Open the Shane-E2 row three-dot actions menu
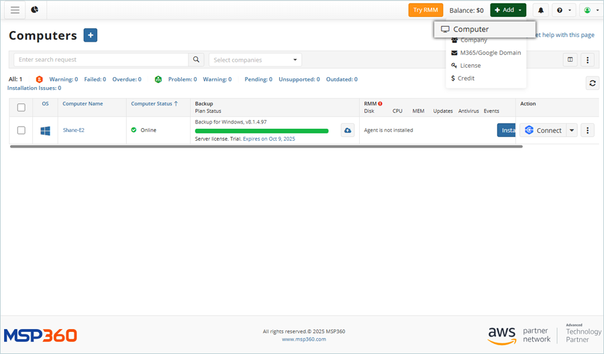The width and height of the screenshot is (604, 354). point(587,130)
